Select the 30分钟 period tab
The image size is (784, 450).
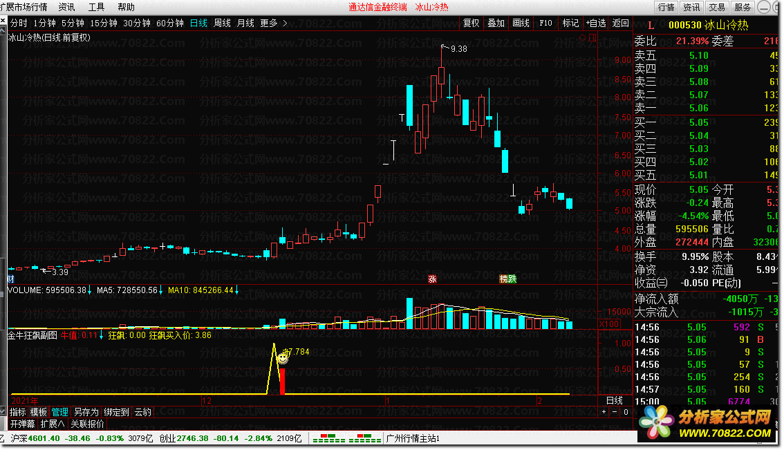(136, 23)
